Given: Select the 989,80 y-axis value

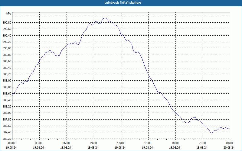Looking at the screenshot, I should pyautogui.click(x=7, y=55).
